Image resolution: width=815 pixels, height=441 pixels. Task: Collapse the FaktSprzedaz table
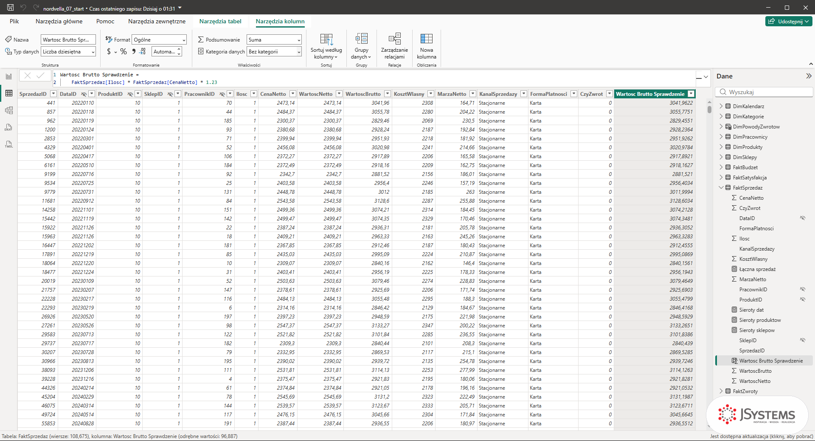pos(721,187)
